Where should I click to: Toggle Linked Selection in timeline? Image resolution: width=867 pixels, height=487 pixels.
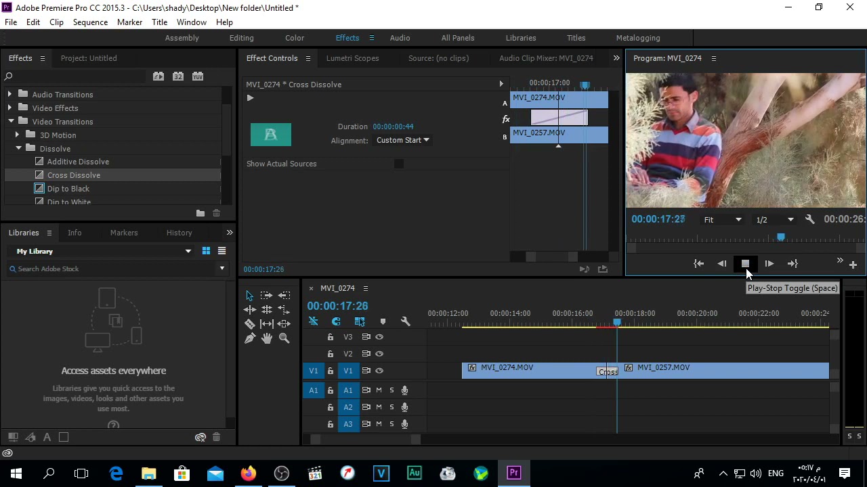(x=360, y=322)
